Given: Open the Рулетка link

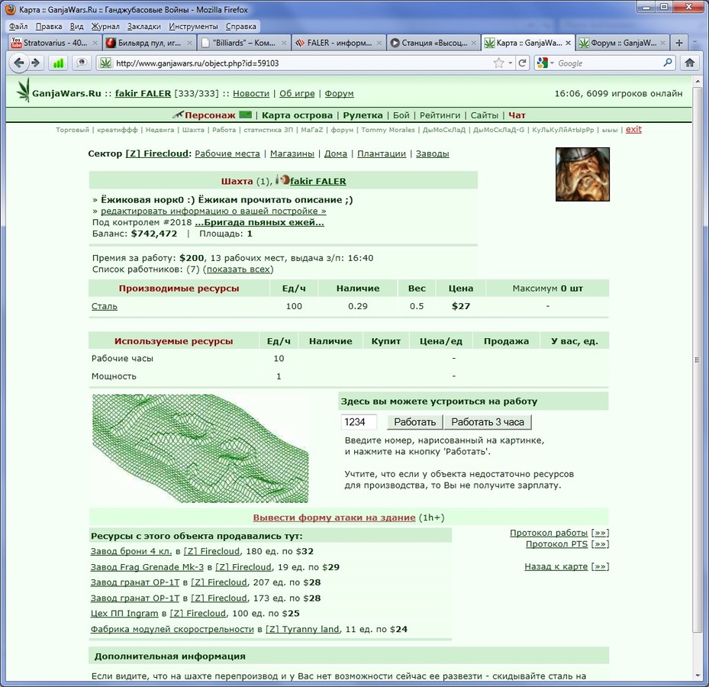Looking at the screenshot, I should 363,114.
